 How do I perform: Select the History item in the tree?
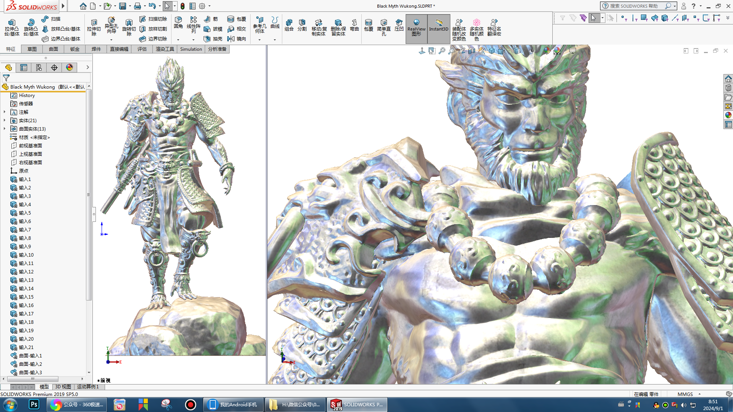click(x=23, y=95)
